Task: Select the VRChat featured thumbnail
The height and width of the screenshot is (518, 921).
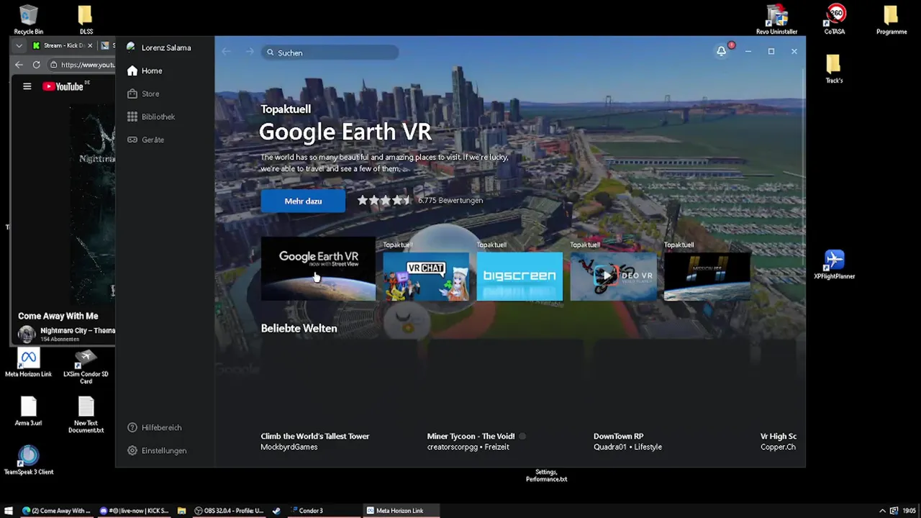Action: (426, 276)
